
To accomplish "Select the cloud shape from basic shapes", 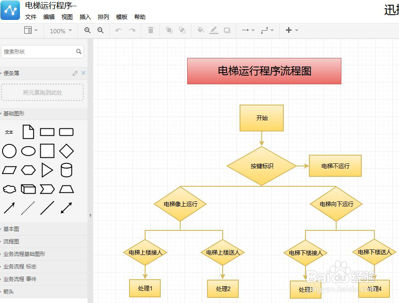I will click(x=9, y=189).
